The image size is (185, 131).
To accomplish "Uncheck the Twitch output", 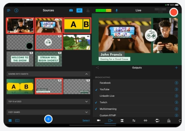I will 137,102.
